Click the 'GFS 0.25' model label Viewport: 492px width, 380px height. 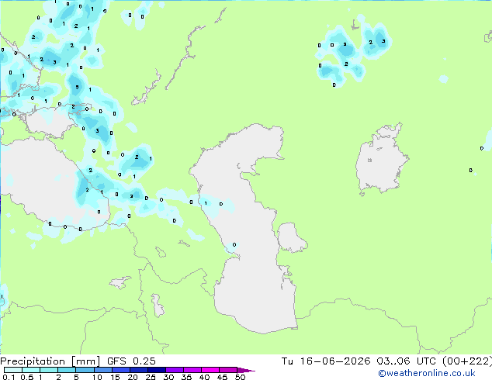tap(131, 361)
